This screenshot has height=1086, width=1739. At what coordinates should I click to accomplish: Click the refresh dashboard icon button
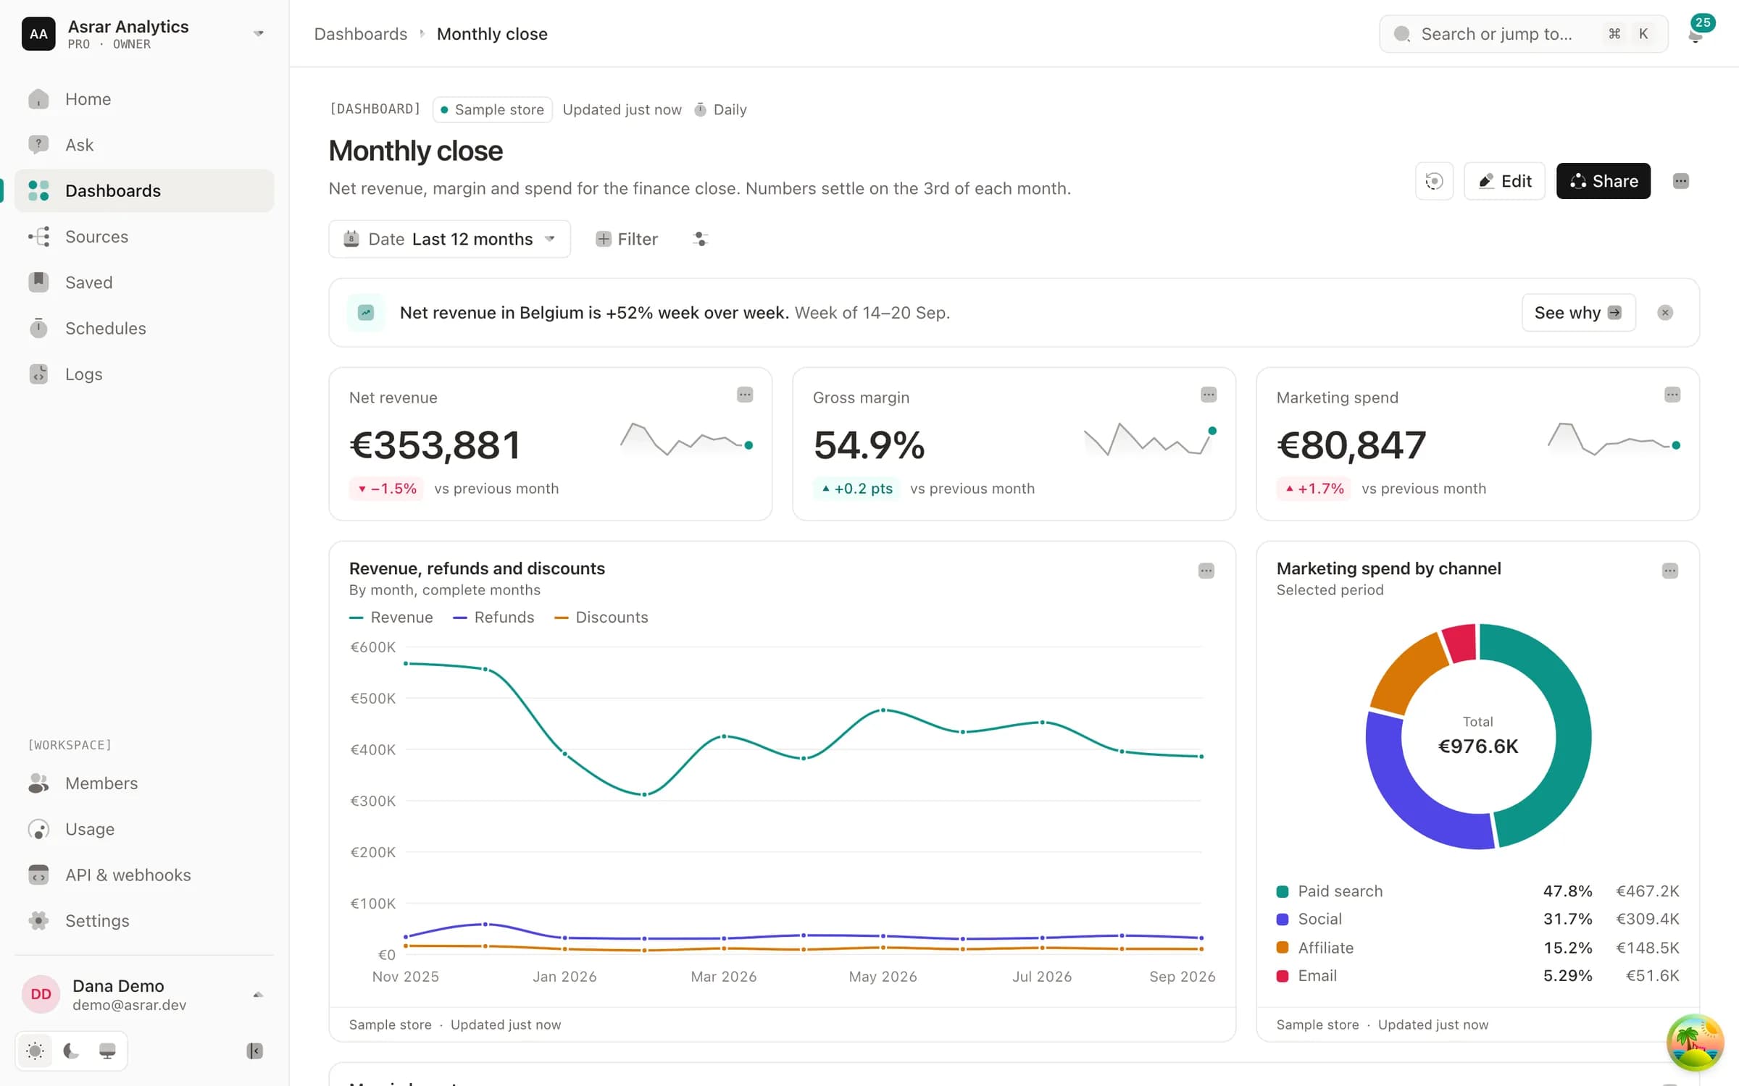(1434, 181)
